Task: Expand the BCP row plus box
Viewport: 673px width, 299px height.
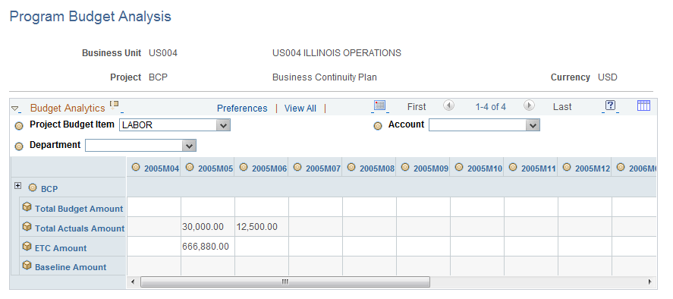Action: click(17, 186)
